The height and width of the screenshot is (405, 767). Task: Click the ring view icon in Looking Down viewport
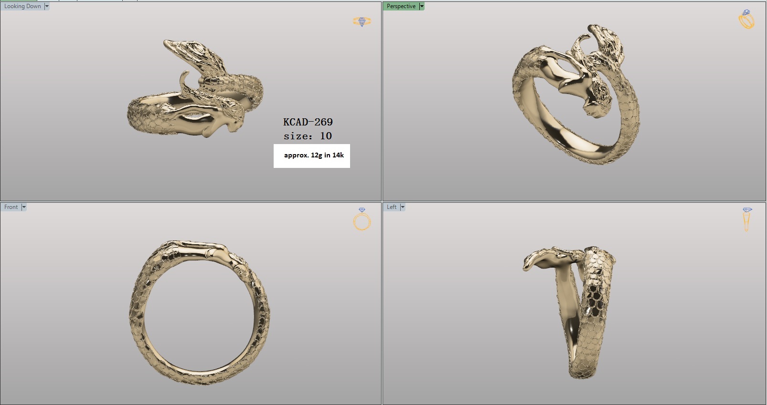pos(362,21)
